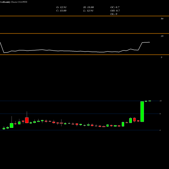Click the 20 label on the indicator axis
This screenshot has width=169, height=169.
pos(162,36)
